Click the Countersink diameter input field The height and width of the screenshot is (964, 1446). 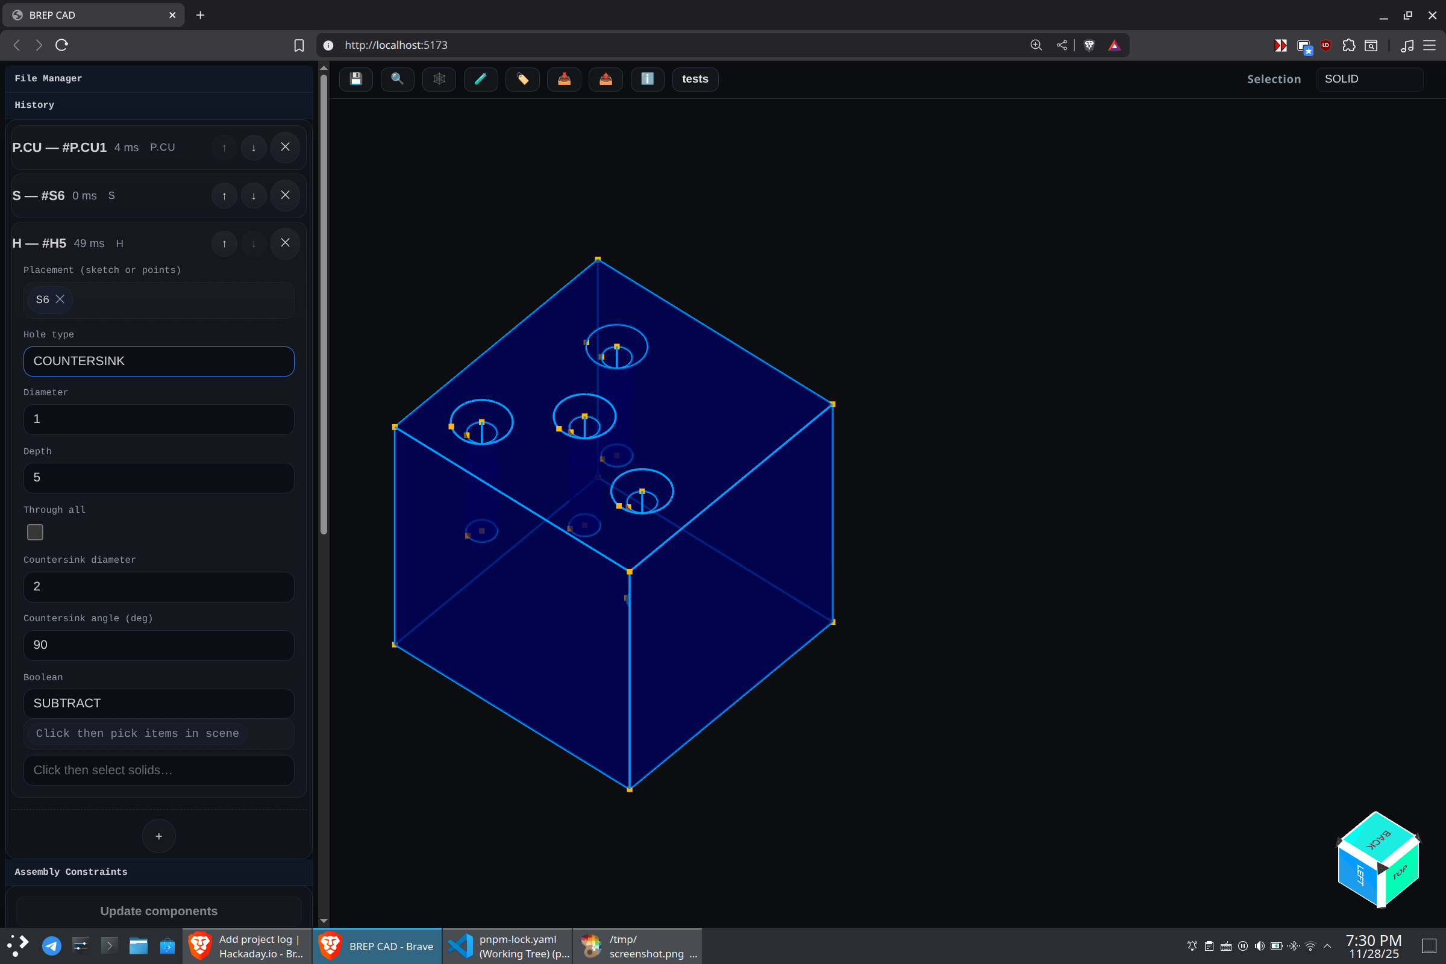(x=158, y=586)
